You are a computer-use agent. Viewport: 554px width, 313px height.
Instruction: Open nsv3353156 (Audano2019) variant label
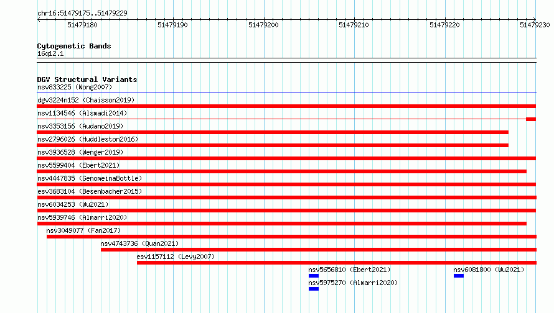[80, 126]
